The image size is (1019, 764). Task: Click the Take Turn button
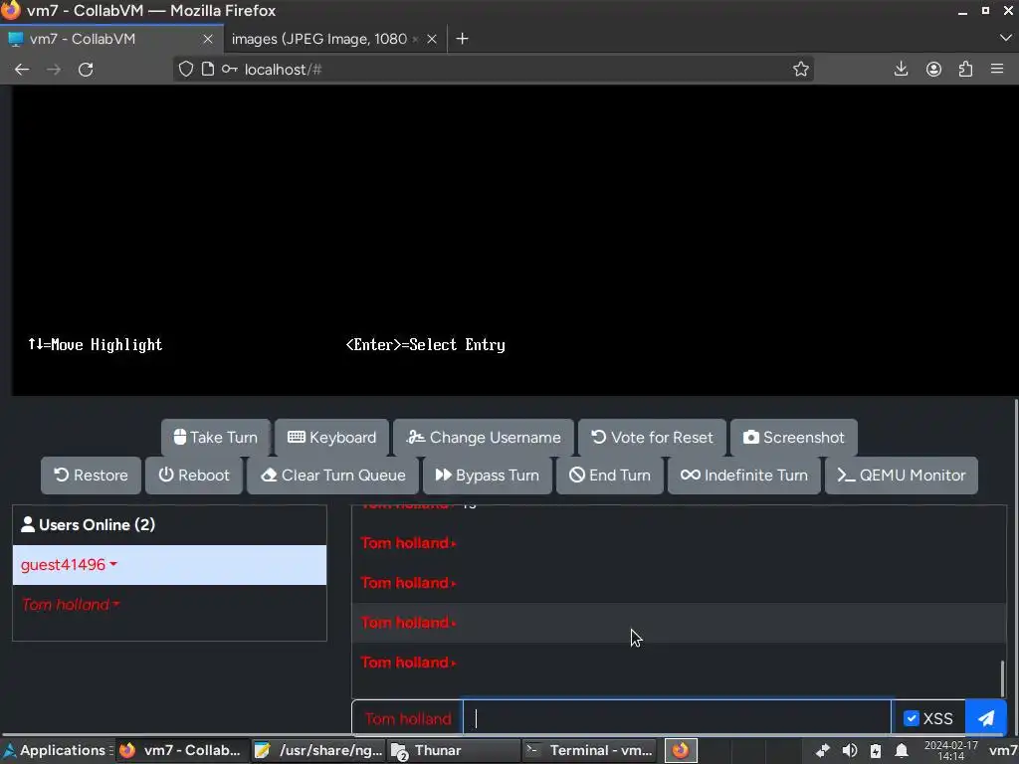(216, 438)
